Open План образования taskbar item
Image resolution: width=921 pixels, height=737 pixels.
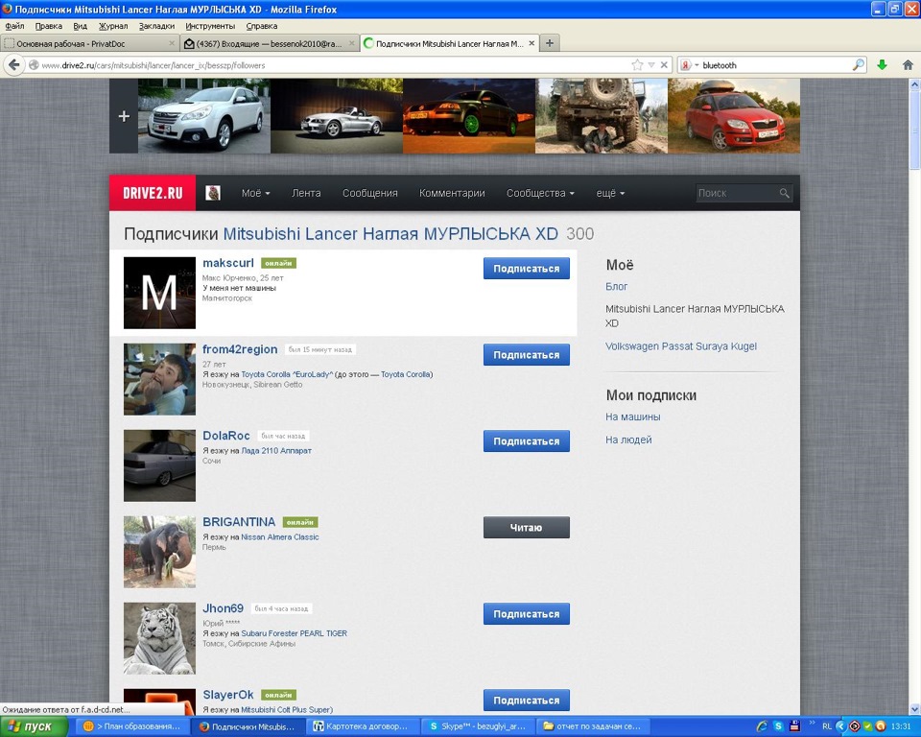(132, 726)
